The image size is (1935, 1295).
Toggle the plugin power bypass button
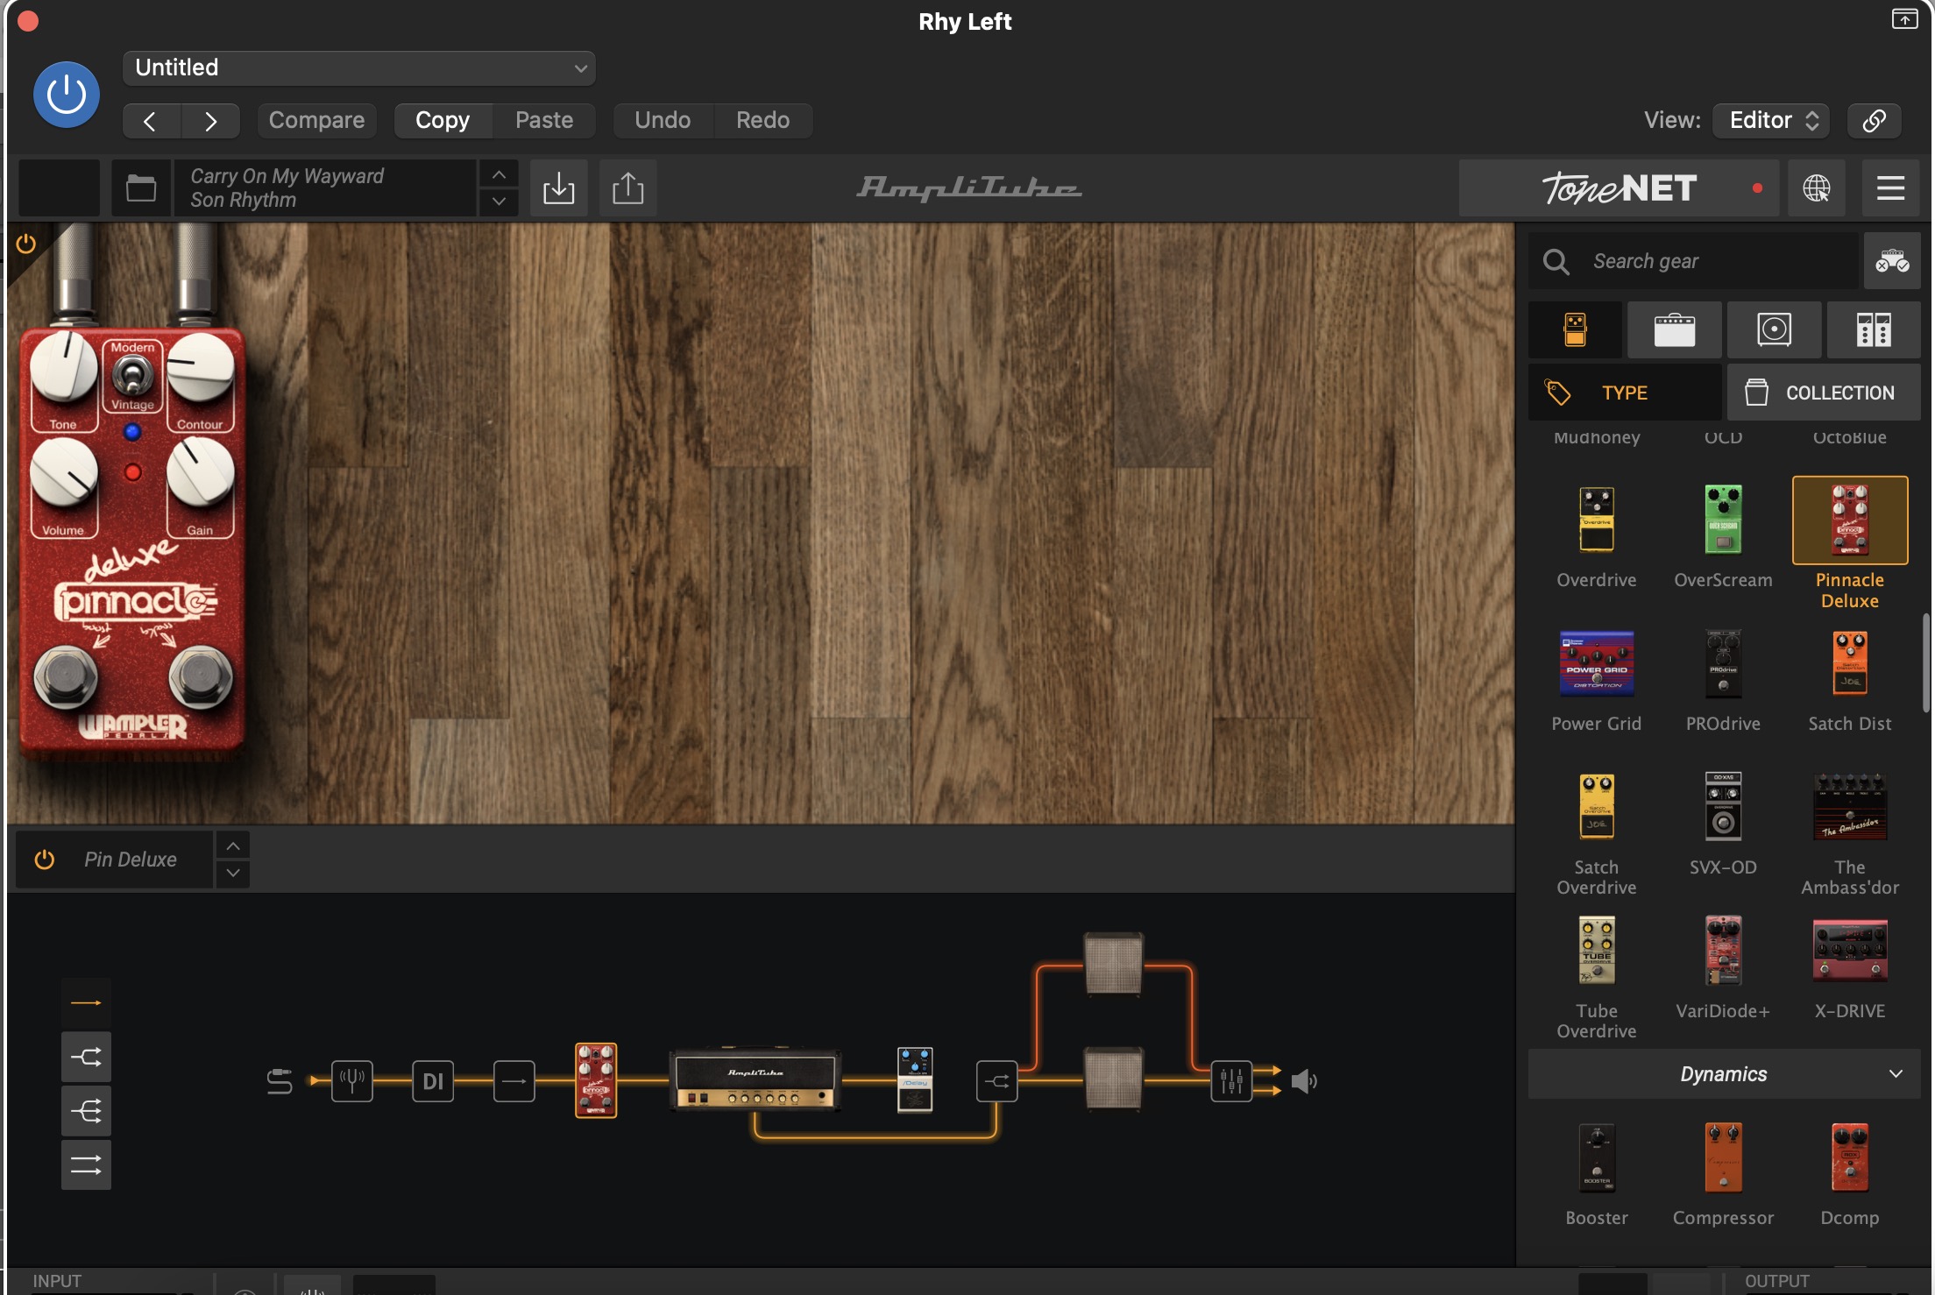[x=67, y=95]
